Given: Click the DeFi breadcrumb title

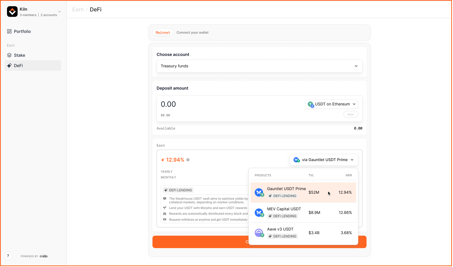Looking at the screenshot, I should (x=96, y=10).
